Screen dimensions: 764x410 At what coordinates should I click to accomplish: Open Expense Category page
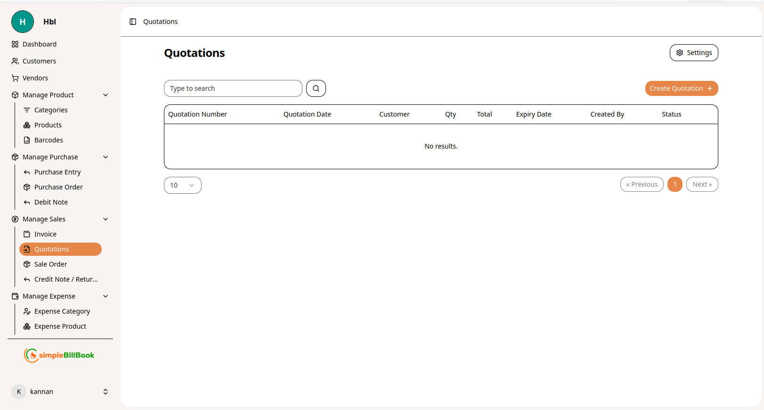pyautogui.click(x=62, y=311)
